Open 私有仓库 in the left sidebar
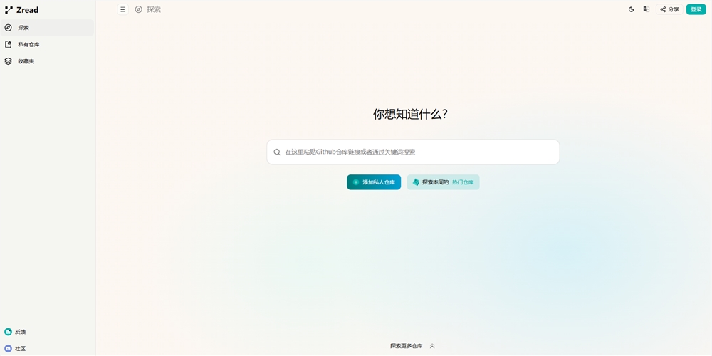 (x=28, y=44)
